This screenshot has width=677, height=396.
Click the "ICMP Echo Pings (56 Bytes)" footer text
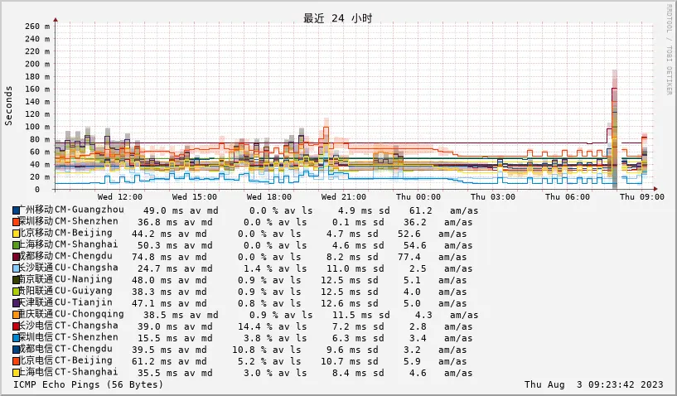point(88,384)
